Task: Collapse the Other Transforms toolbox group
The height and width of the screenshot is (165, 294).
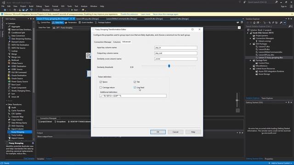Action: point(6,104)
